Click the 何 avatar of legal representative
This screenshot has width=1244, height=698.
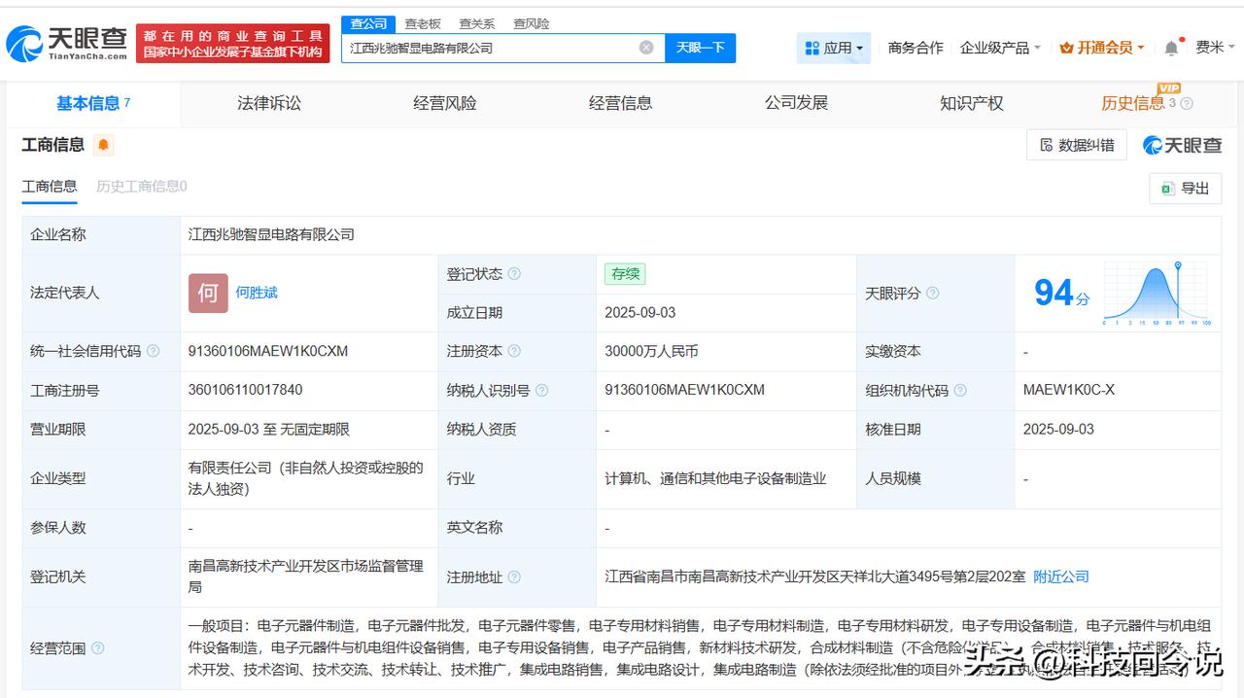click(x=208, y=293)
